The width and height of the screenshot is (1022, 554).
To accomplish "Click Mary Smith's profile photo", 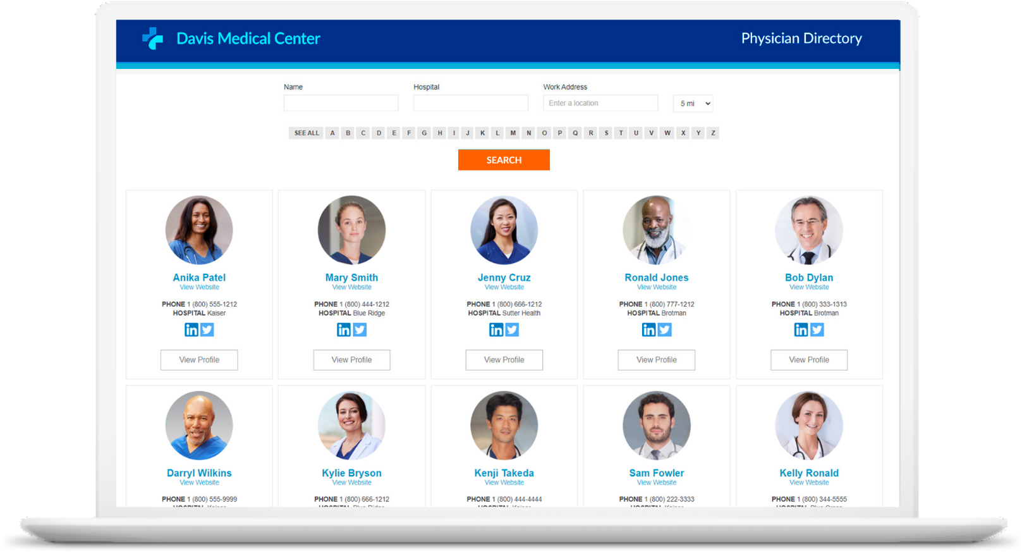I will [351, 230].
